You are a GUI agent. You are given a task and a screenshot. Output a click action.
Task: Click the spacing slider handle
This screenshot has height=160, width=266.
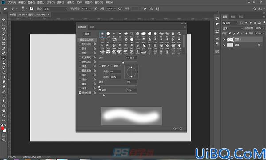(x=104, y=95)
